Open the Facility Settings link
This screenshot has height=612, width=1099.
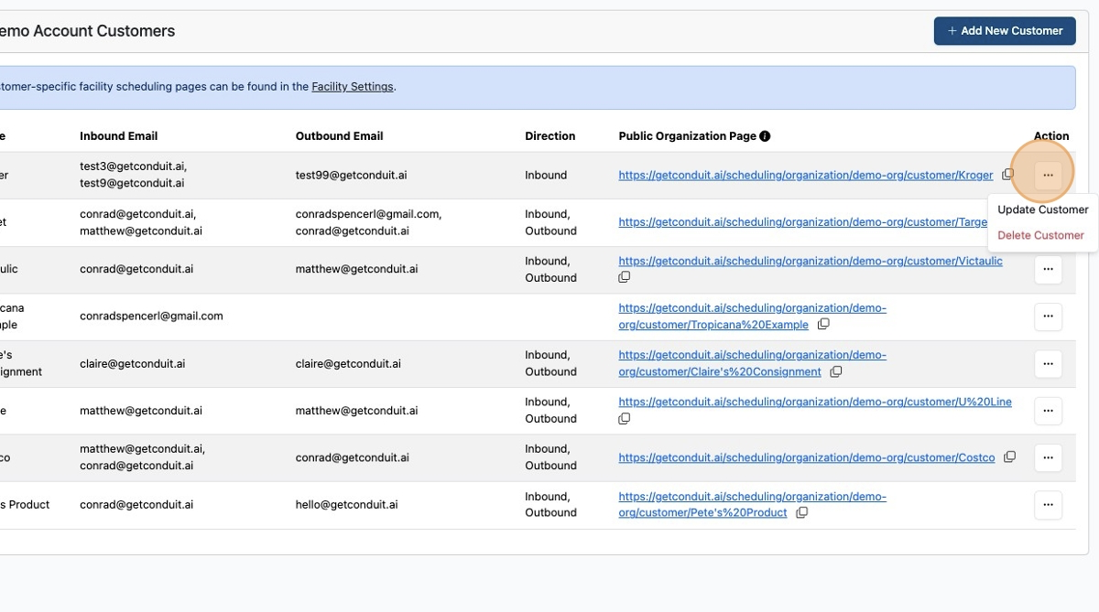[353, 87]
